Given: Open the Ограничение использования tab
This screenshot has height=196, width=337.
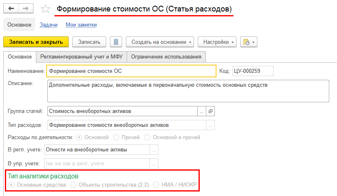Looking at the screenshot, I should tap(166, 57).
